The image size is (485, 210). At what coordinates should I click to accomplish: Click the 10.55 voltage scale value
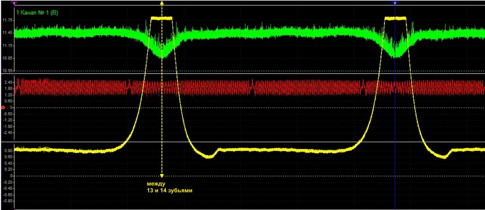9,71
